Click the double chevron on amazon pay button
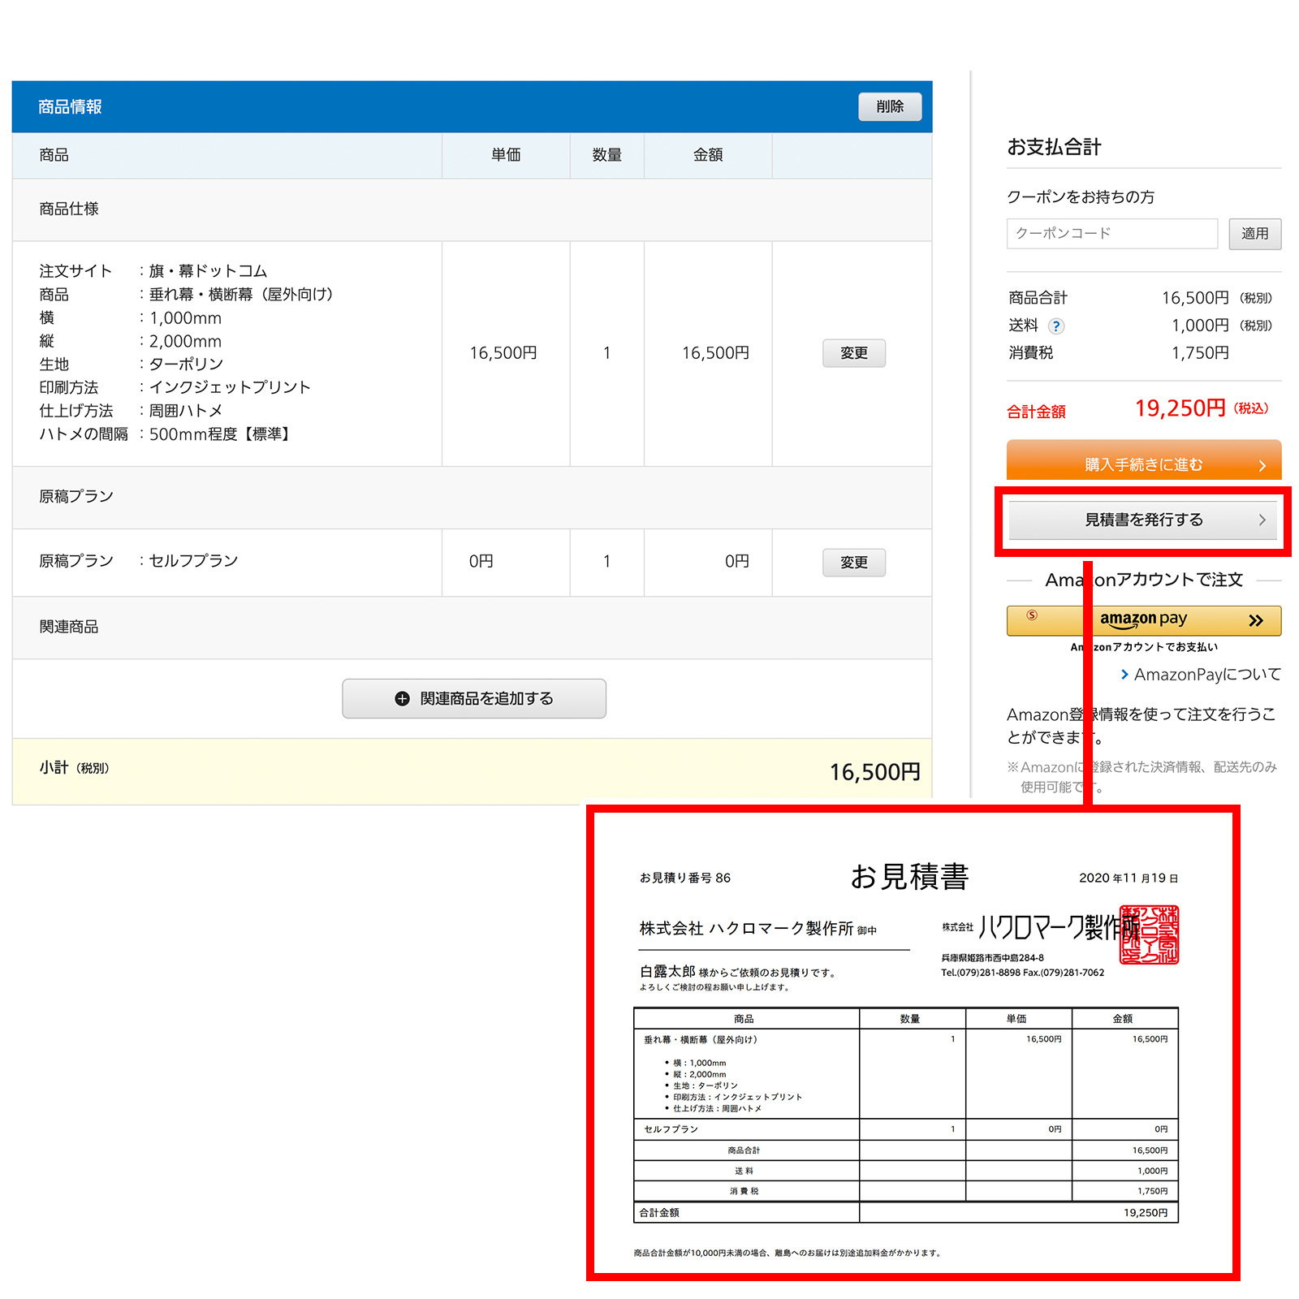 (x=1255, y=621)
